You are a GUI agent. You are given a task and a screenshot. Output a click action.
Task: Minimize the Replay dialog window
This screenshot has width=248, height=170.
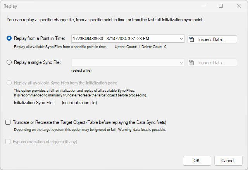[203, 6]
